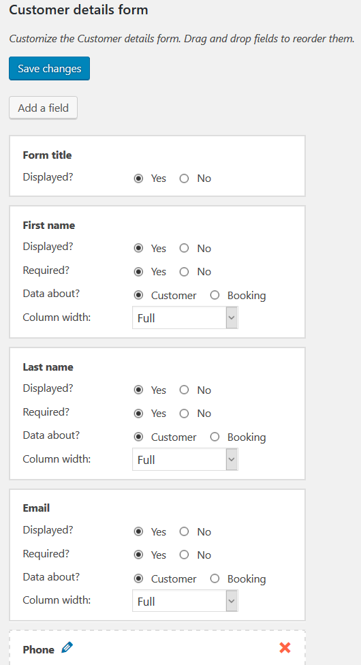The height and width of the screenshot is (665, 361).
Task: Open First name Column width dropdown
Action: (185, 318)
